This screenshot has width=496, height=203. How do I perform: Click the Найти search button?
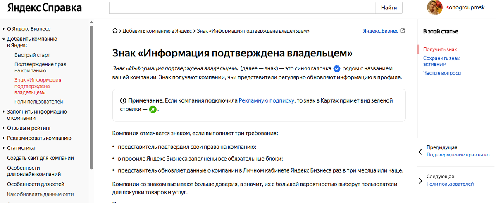point(389,8)
